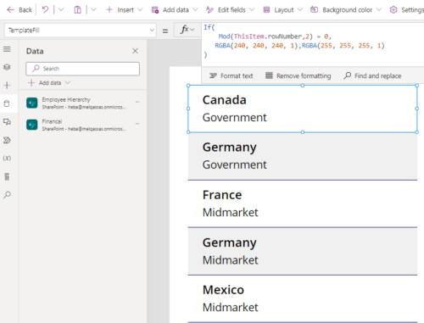Open the Tree view icon in sidebar
This screenshot has width=424, height=323.
pyautogui.click(x=7, y=67)
